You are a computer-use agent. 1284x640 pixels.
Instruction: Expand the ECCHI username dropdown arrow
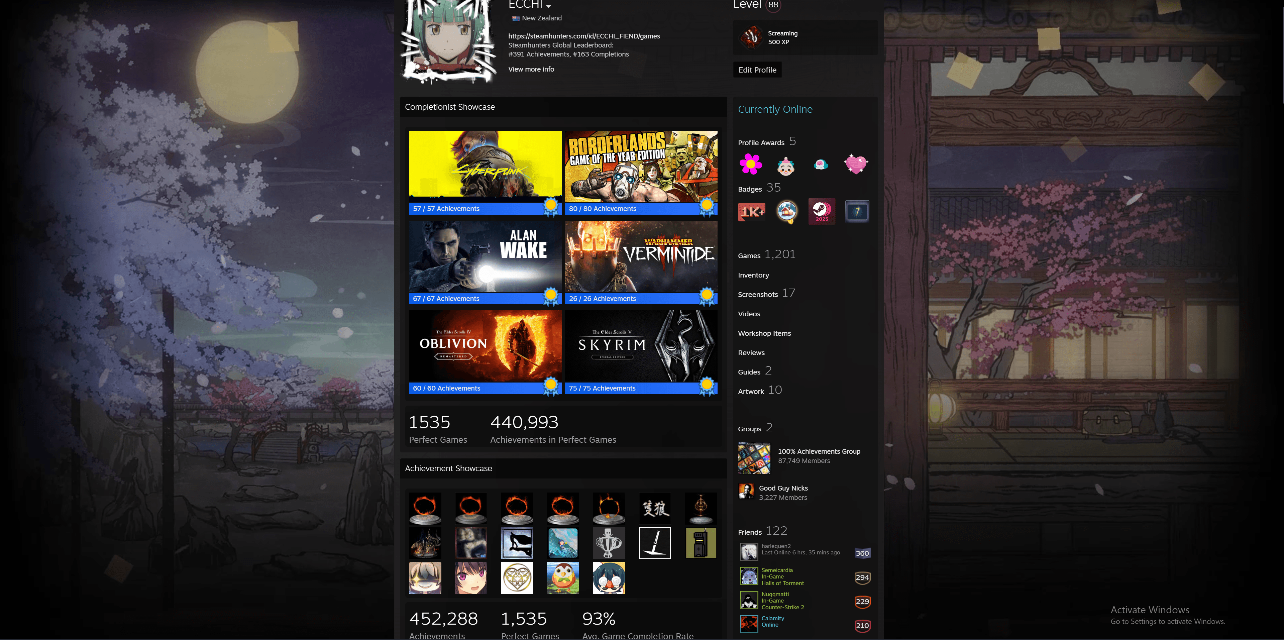[548, 6]
